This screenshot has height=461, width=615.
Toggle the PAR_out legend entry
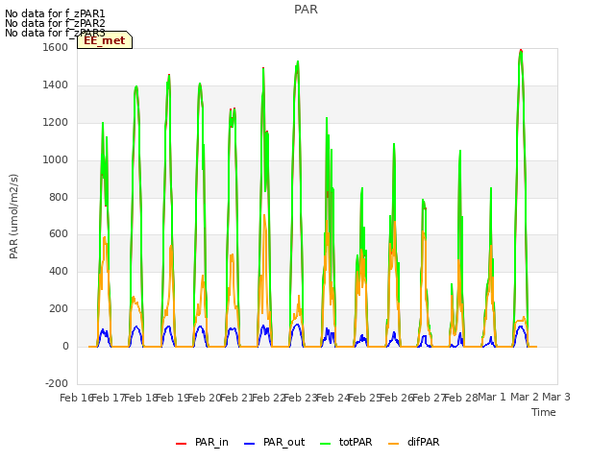[274, 442]
